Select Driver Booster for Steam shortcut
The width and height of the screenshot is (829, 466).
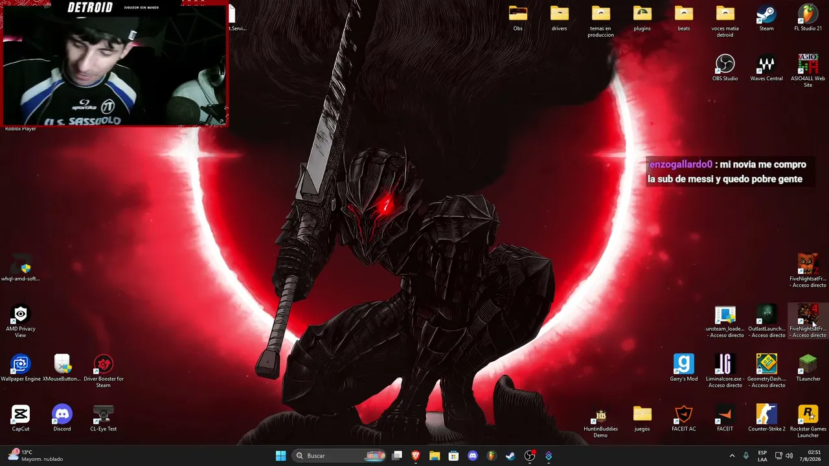tap(104, 371)
